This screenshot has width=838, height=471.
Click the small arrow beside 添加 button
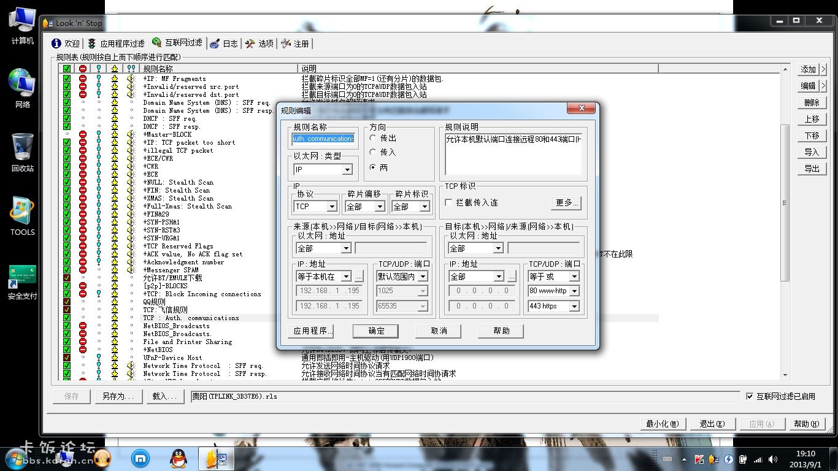point(823,69)
